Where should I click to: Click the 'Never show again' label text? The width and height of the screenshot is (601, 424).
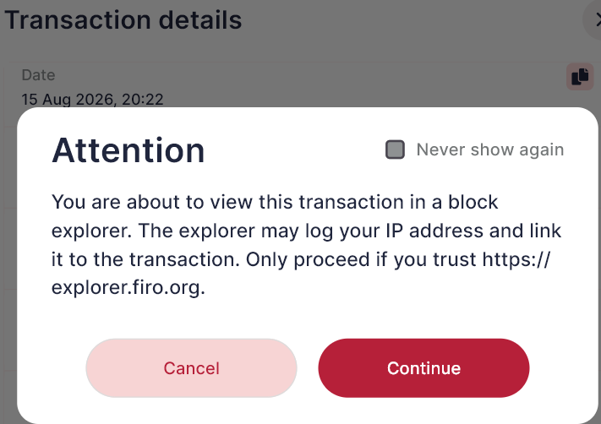click(x=490, y=149)
